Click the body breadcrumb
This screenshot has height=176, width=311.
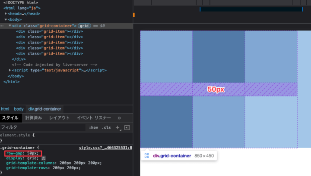click(x=19, y=109)
